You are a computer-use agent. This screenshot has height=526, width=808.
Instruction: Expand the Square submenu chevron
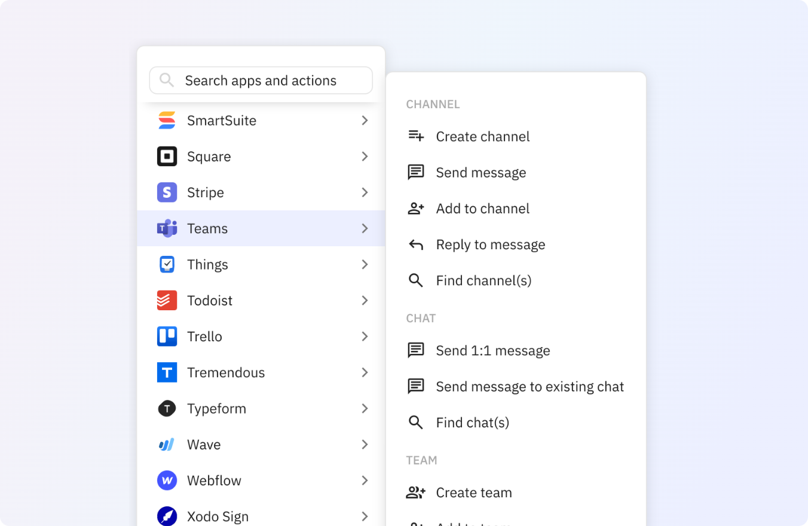(365, 157)
